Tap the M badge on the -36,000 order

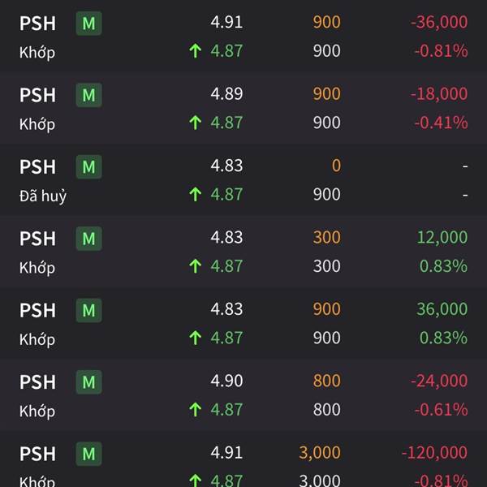pyautogui.click(x=88, y=24)
